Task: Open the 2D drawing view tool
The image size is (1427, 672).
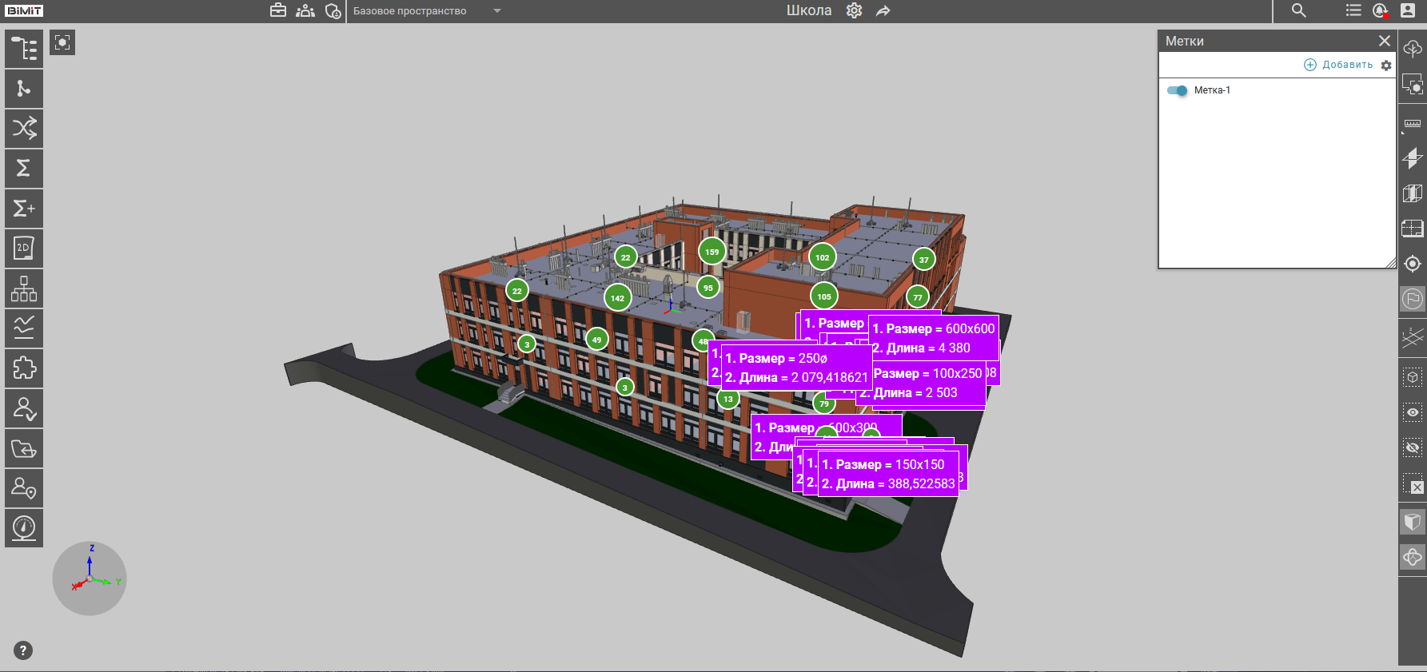Action: [24, 249]
